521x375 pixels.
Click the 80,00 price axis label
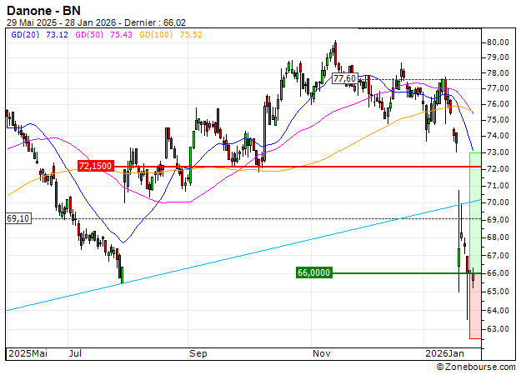498,42
